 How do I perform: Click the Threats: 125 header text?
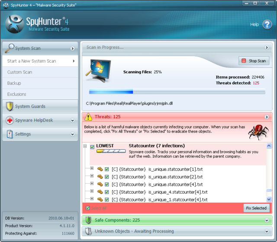(108, 117)
